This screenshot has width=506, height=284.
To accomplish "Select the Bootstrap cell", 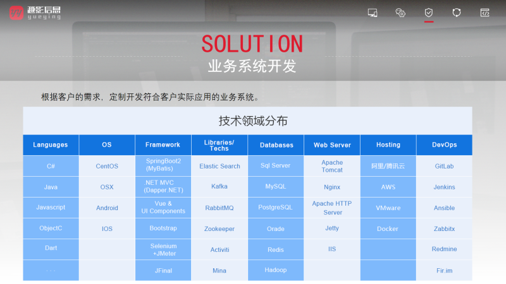I will click(163, 228).
